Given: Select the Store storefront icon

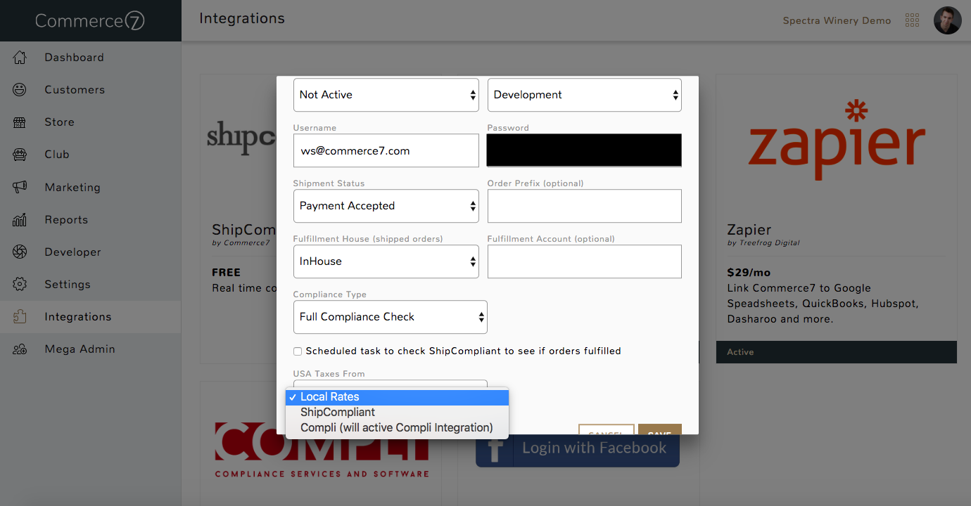Looking at the screenshot, I should pos(20,122).
